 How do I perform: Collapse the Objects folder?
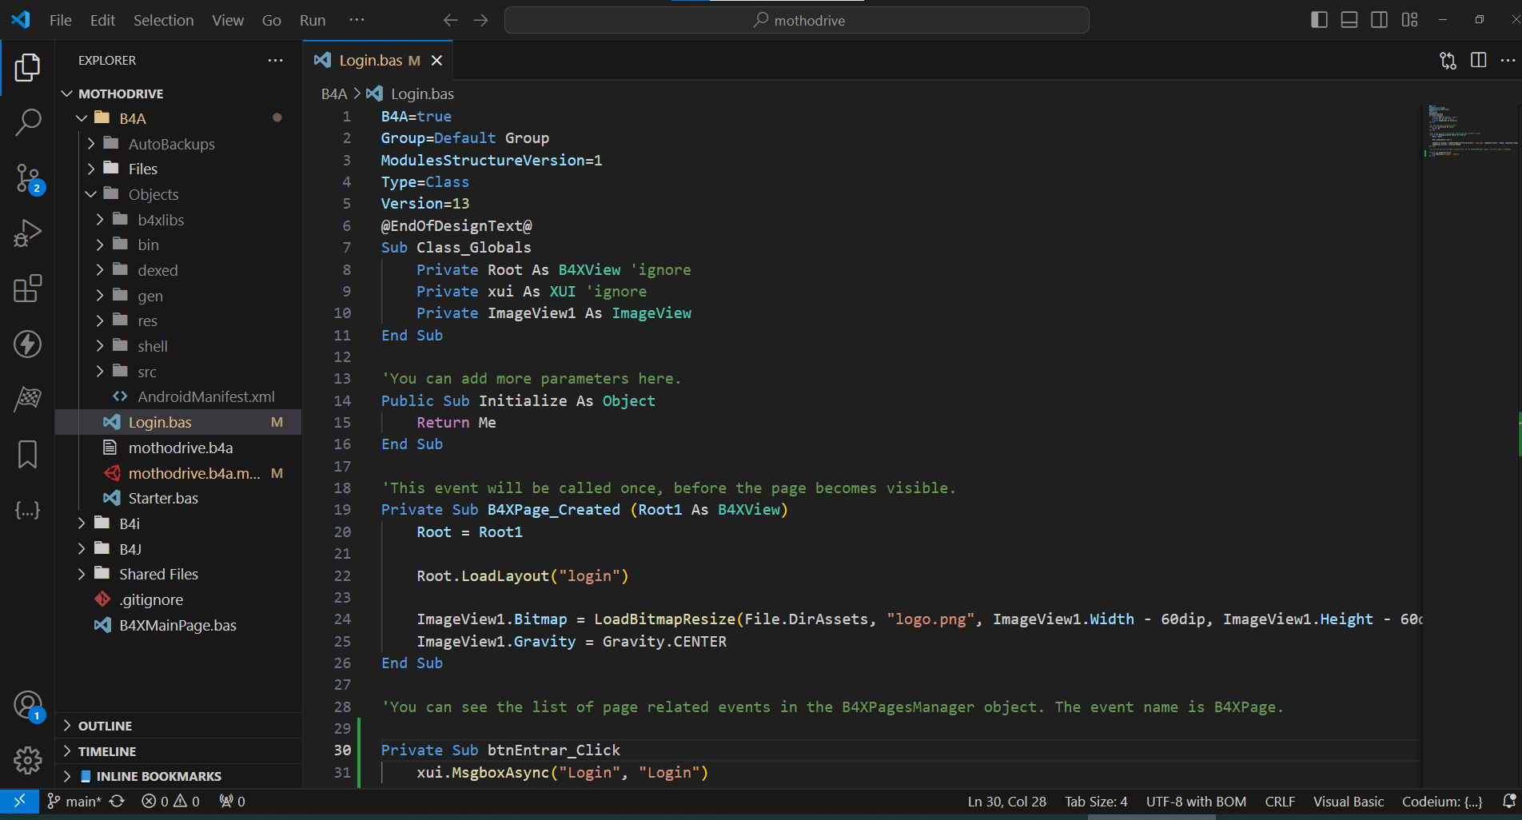click(180, 194)
